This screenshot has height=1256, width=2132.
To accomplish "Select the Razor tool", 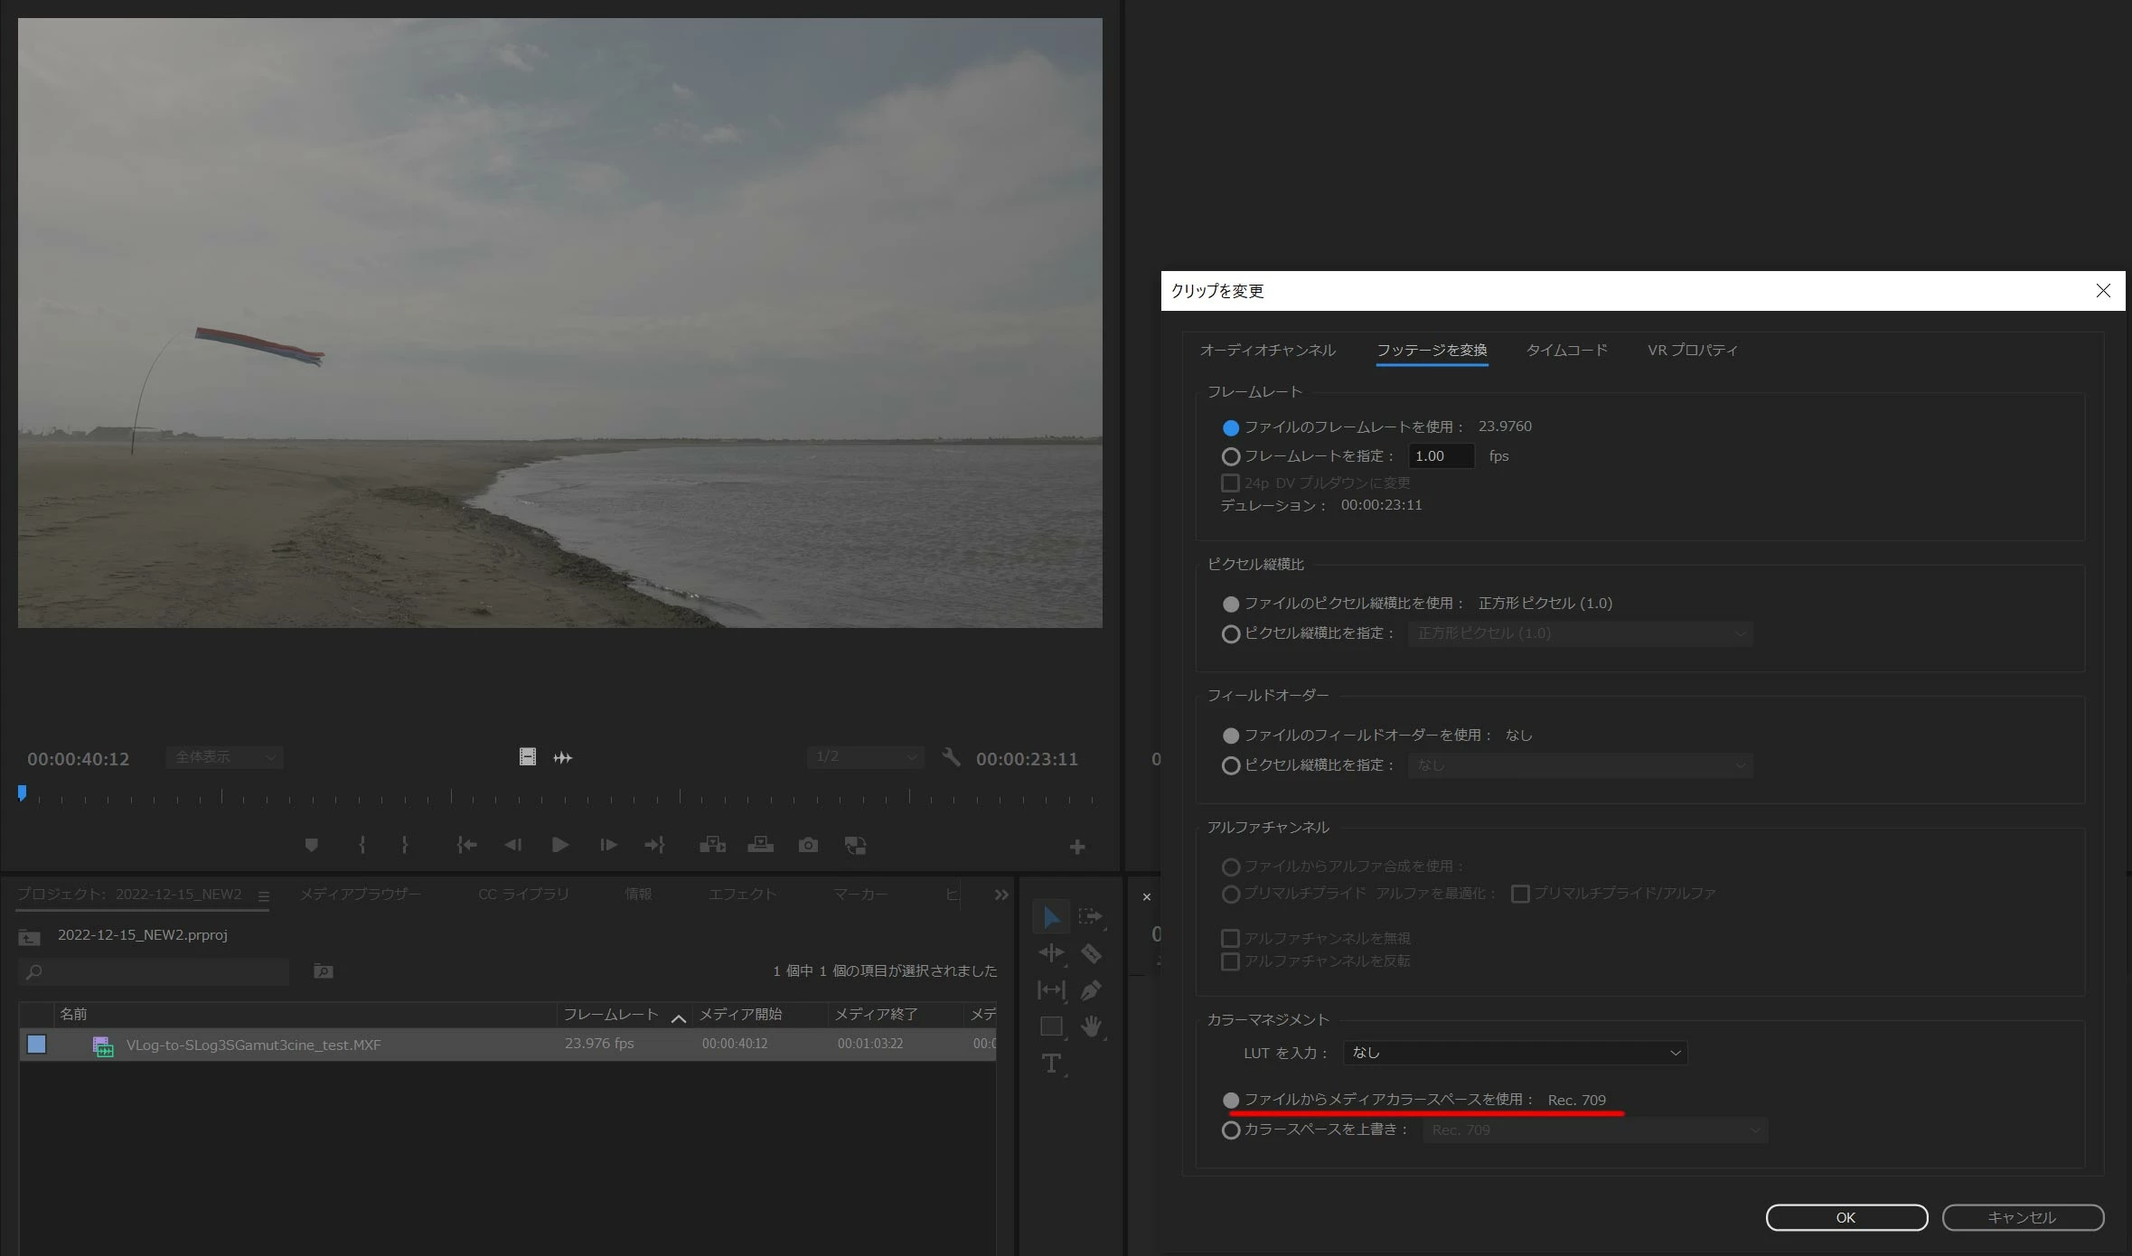I will 1091,953.
